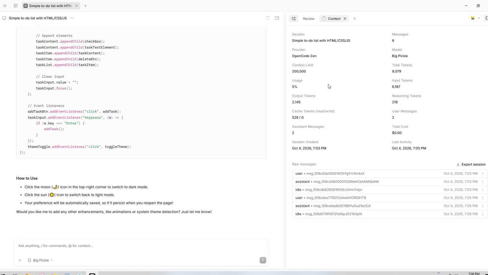Toggle the file tree icon left of Review
The width and height of the screenshot is (488, 275).
coord(294,19)
